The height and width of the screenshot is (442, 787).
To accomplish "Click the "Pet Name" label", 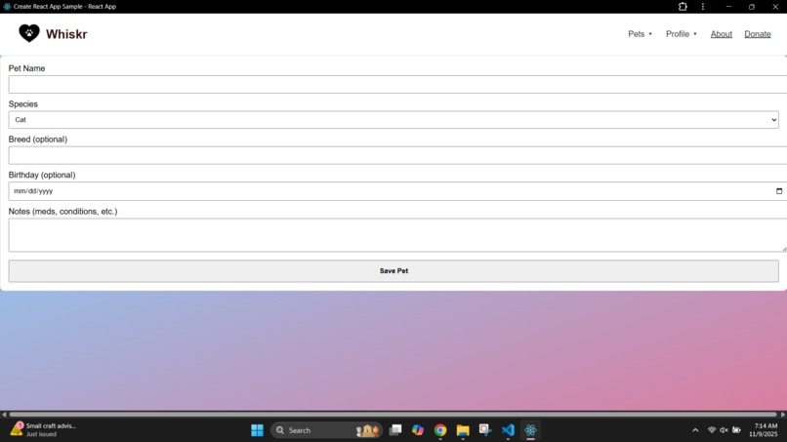I will (x=26, y=68).
